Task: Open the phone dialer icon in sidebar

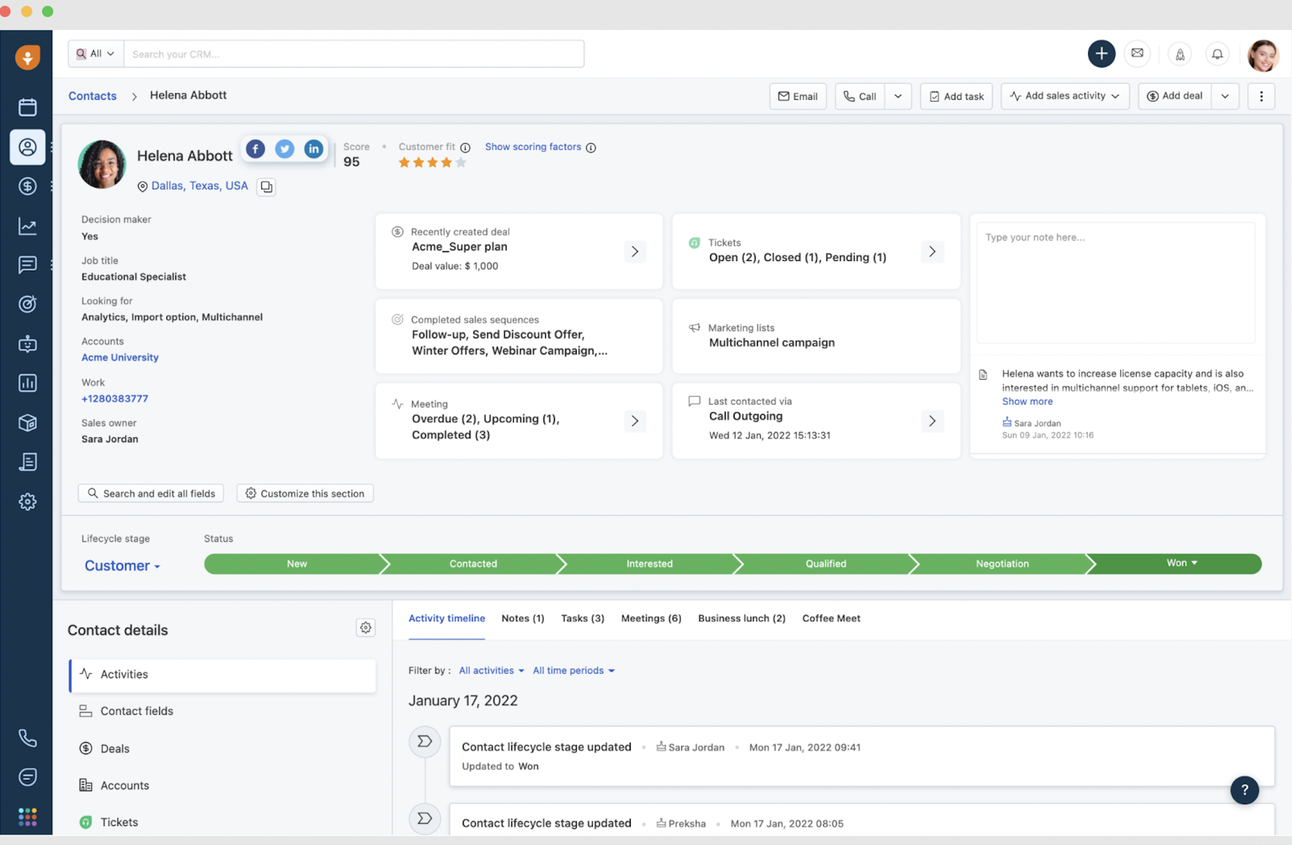Action: pyautogui.click(x=27, y=737)
